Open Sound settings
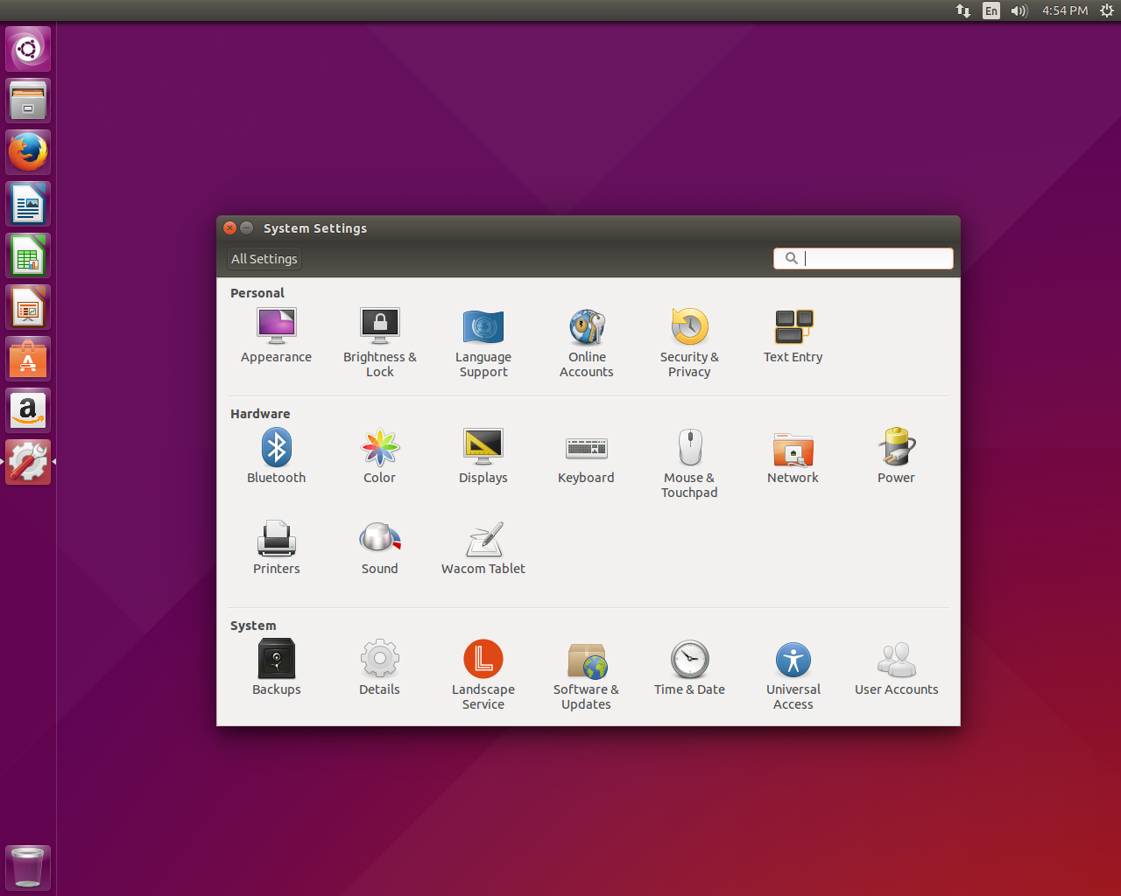1121x896 pixels. [x=379, y=548]
